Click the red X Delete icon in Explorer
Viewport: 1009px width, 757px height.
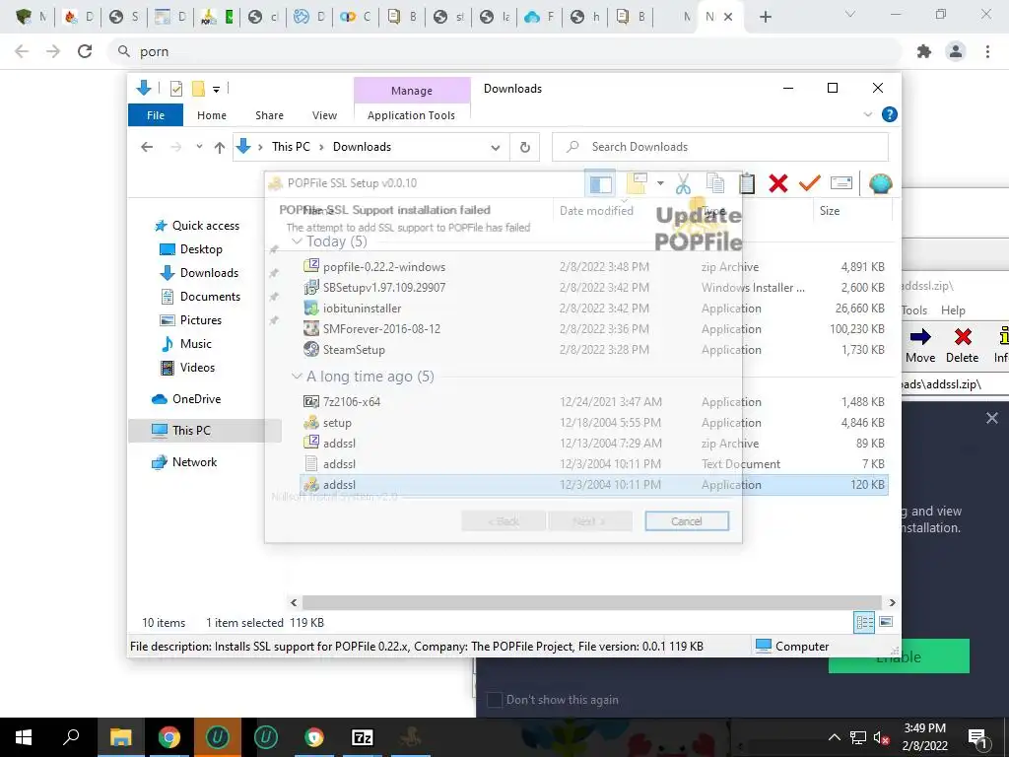(778, 184)
